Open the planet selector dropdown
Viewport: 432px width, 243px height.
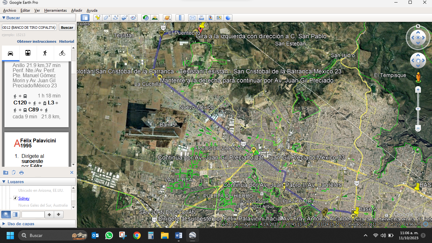tap(167, 18)
